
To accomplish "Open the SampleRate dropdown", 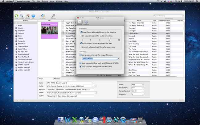I will (143, 91).
